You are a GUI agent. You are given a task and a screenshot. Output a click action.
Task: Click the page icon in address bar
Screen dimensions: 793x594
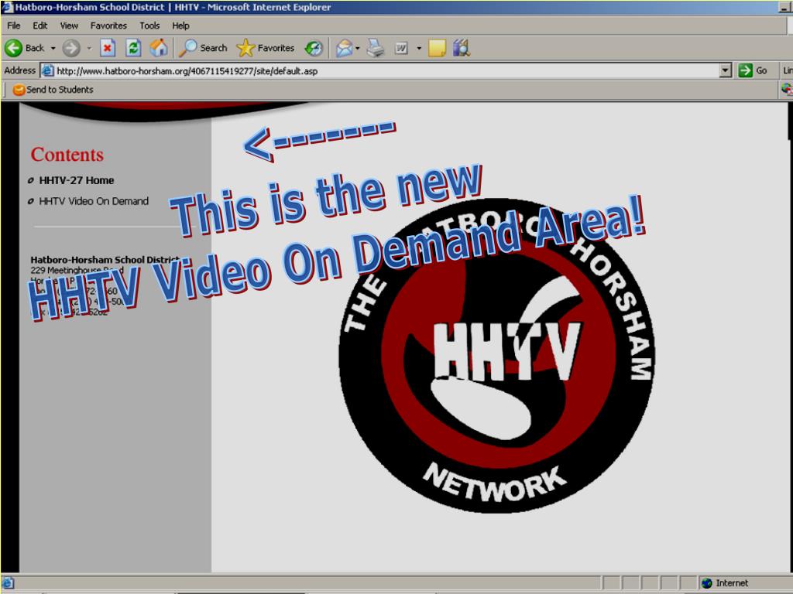click(x=47, y=70)
